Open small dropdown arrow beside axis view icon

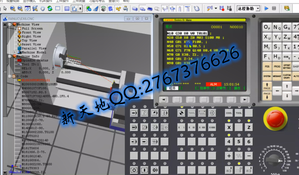pos(80,8)
